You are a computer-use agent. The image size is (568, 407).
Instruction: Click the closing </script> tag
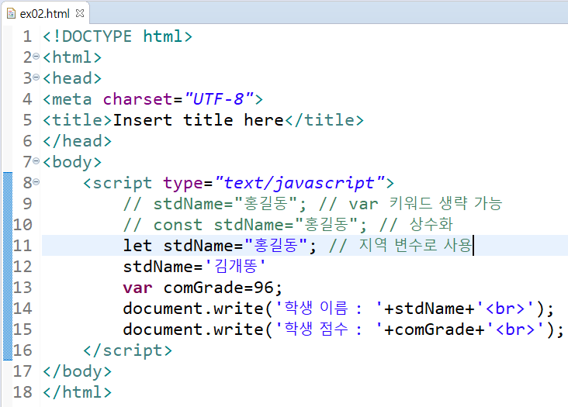click(127, 350)
